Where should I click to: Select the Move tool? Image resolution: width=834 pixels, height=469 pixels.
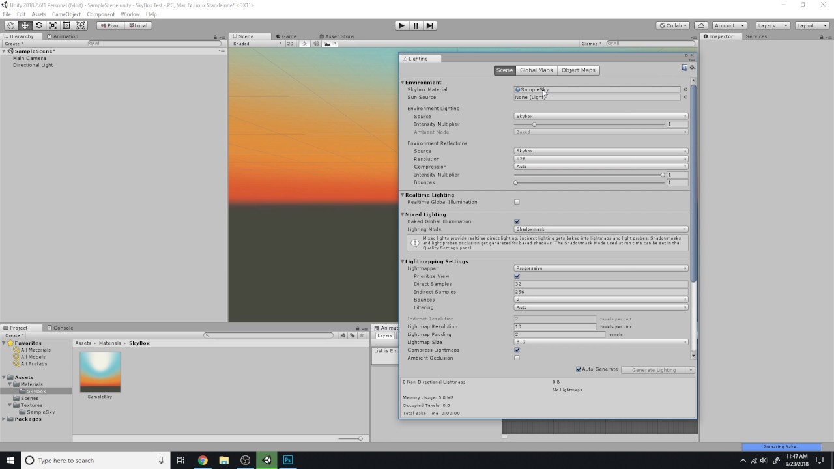25,25
